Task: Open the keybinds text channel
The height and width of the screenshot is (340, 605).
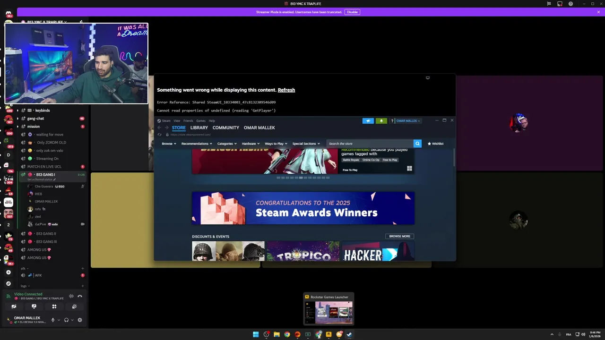Action: point(42,110)
